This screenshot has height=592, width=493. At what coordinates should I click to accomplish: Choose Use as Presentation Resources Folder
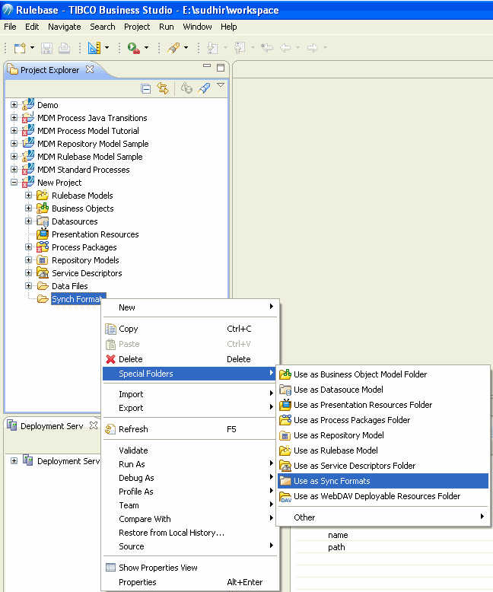point(383,405)
